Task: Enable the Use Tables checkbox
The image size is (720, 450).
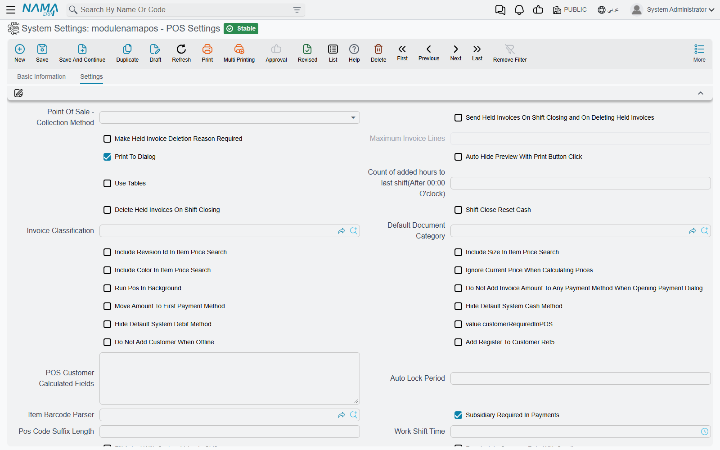Action: (108, 183)
